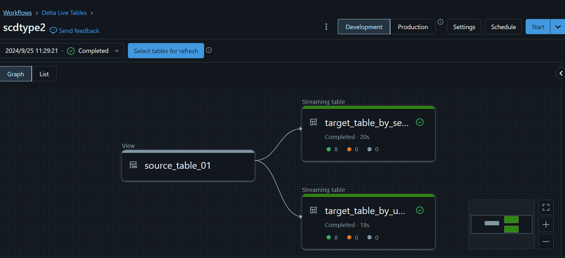Screen dimensions: 565x258
Task: Click the 2024/9/25 11:29:21 timestamp
Action: (x=32, y=51)
